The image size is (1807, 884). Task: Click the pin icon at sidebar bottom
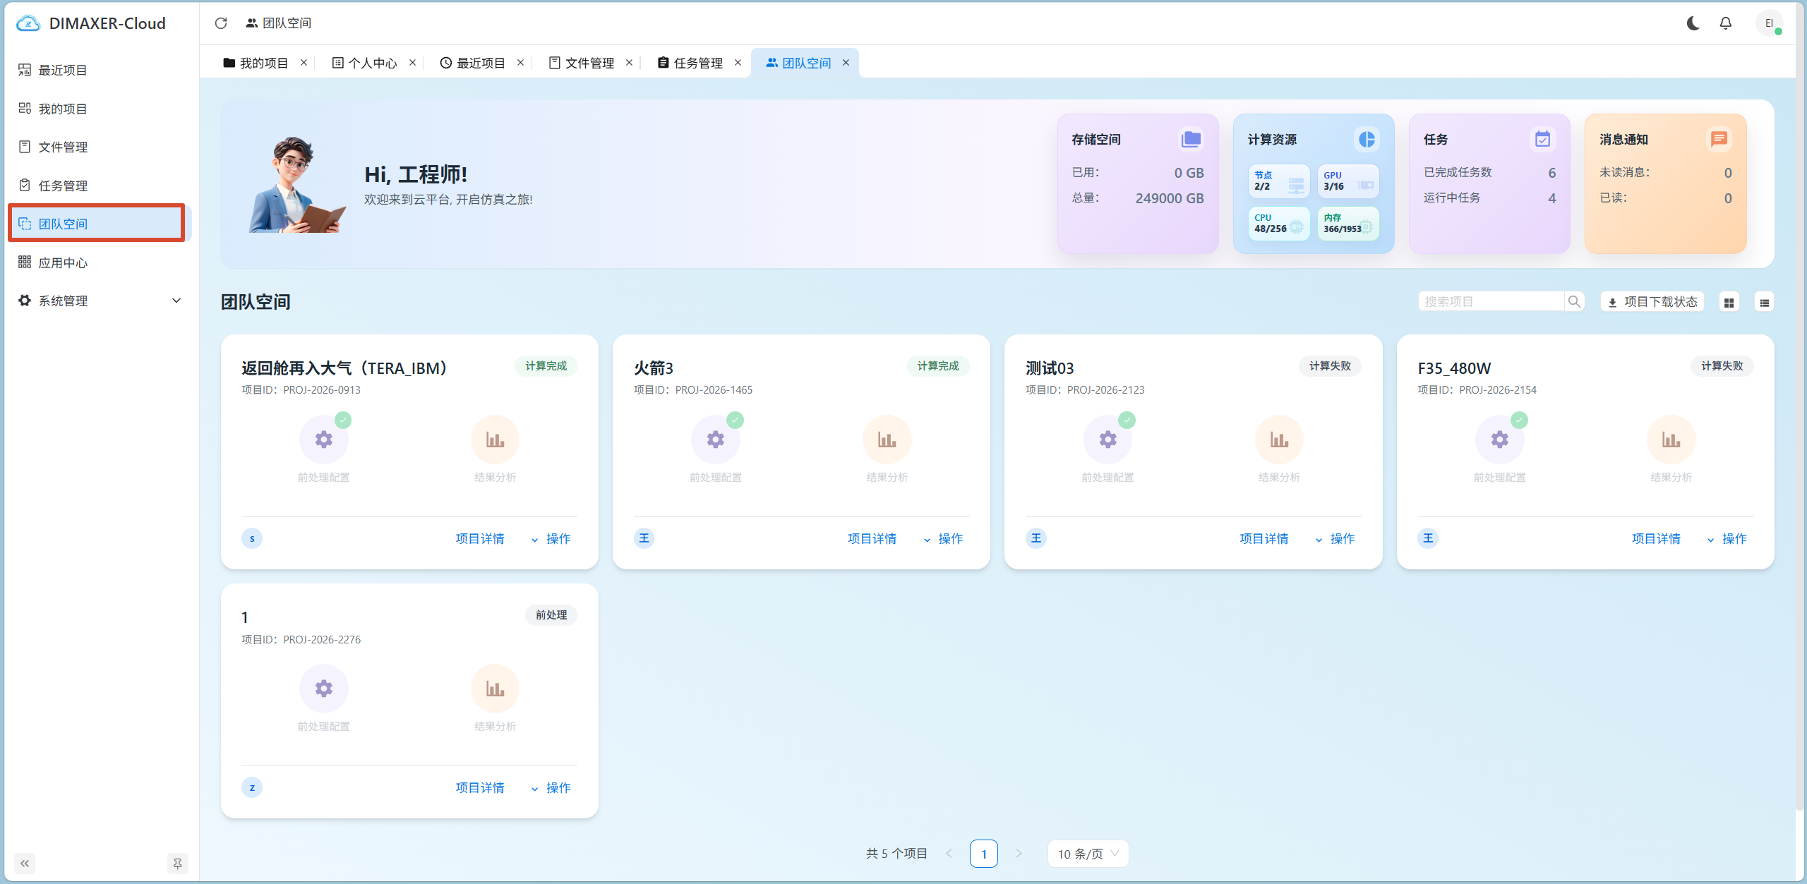pyautogui.click(x=177, y=864)
